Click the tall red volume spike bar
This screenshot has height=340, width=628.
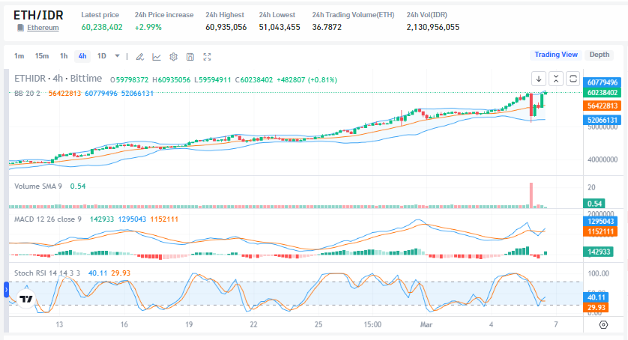(x=531, y=195)
